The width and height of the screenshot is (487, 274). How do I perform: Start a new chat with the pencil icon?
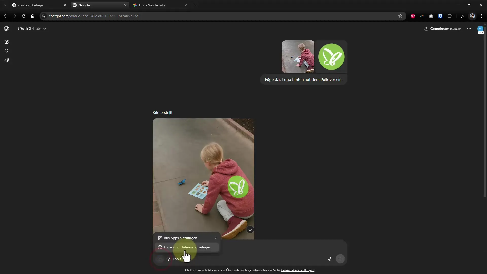point(7,42)
